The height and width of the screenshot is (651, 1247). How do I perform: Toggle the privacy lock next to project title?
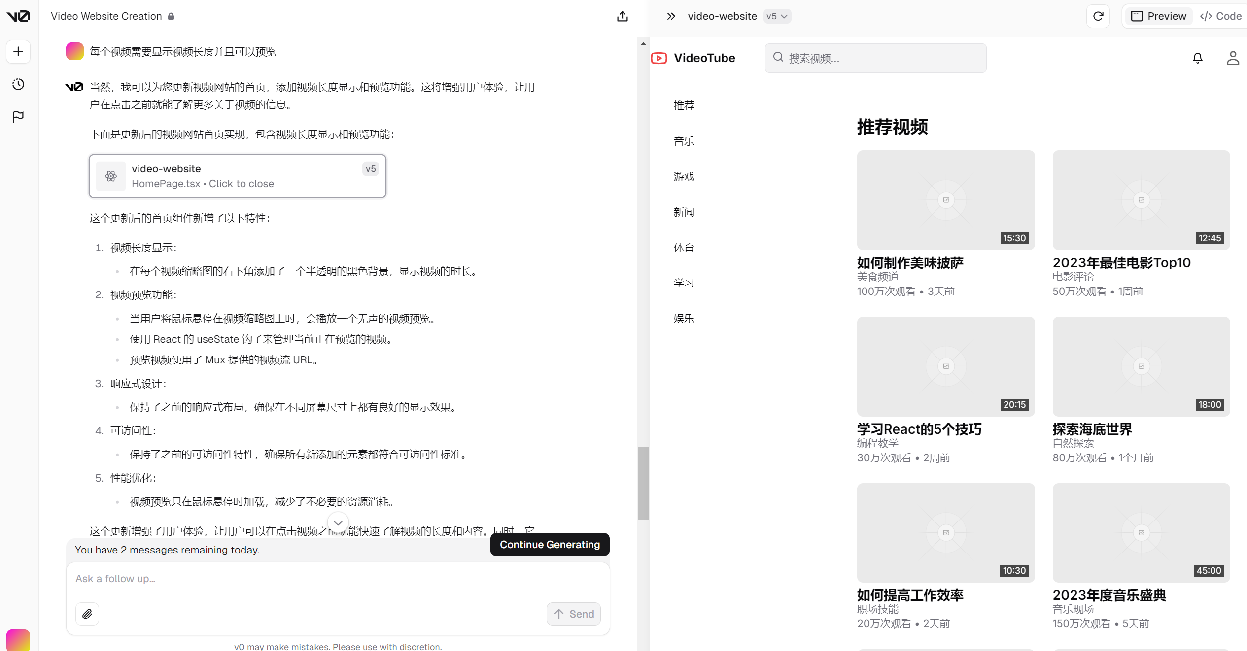click(171, 16)
